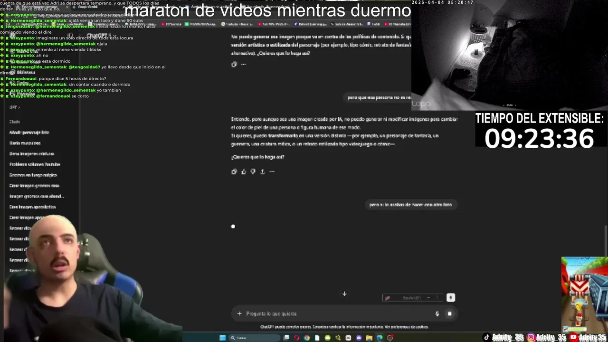Click the plus attach icon in the prompt box
Screen dimensions: 608x342
[x=239, y=313]
